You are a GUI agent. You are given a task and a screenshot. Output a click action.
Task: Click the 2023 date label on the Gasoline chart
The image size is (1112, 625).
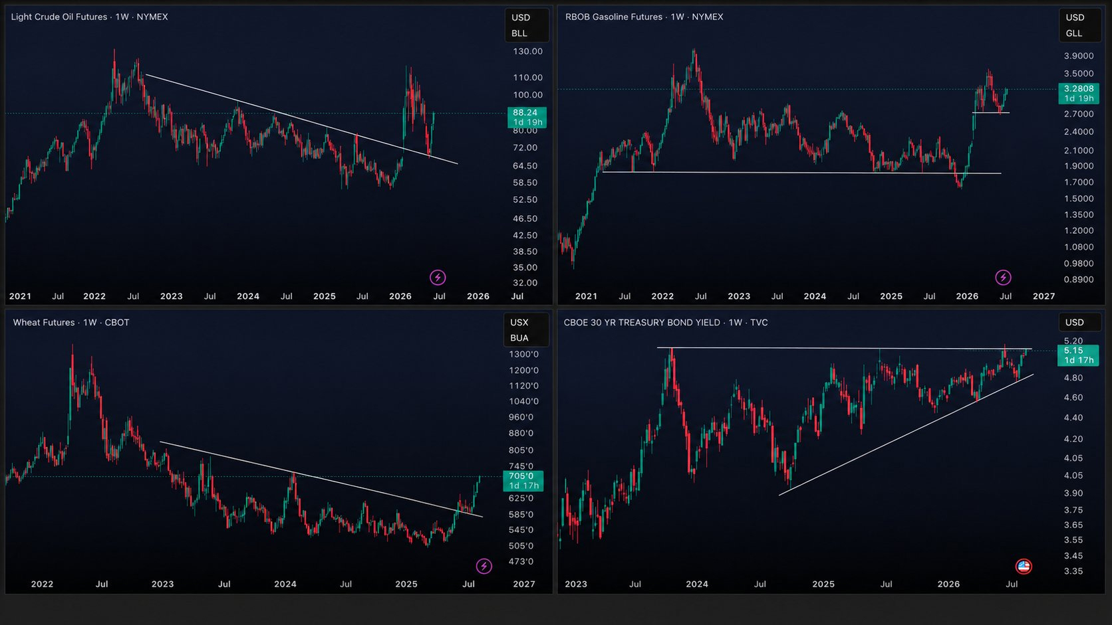tap(739, 296)
